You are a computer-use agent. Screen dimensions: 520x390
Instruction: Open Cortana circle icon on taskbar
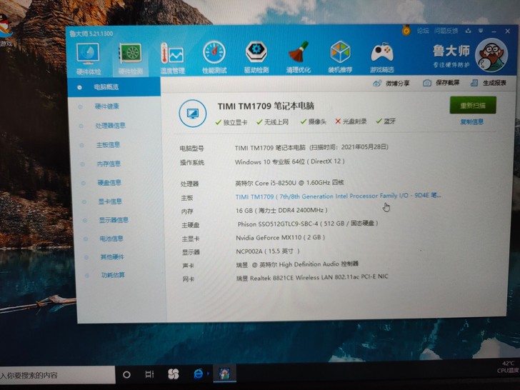tap(126, 375)
